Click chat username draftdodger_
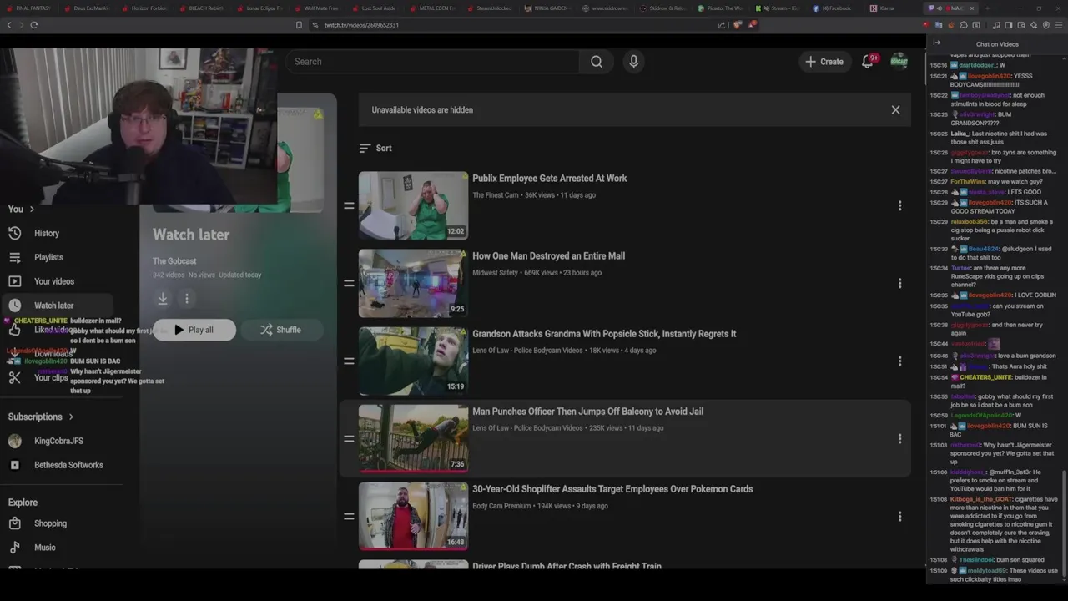Viewport: 1068px width, 601px height. (978, 65)
